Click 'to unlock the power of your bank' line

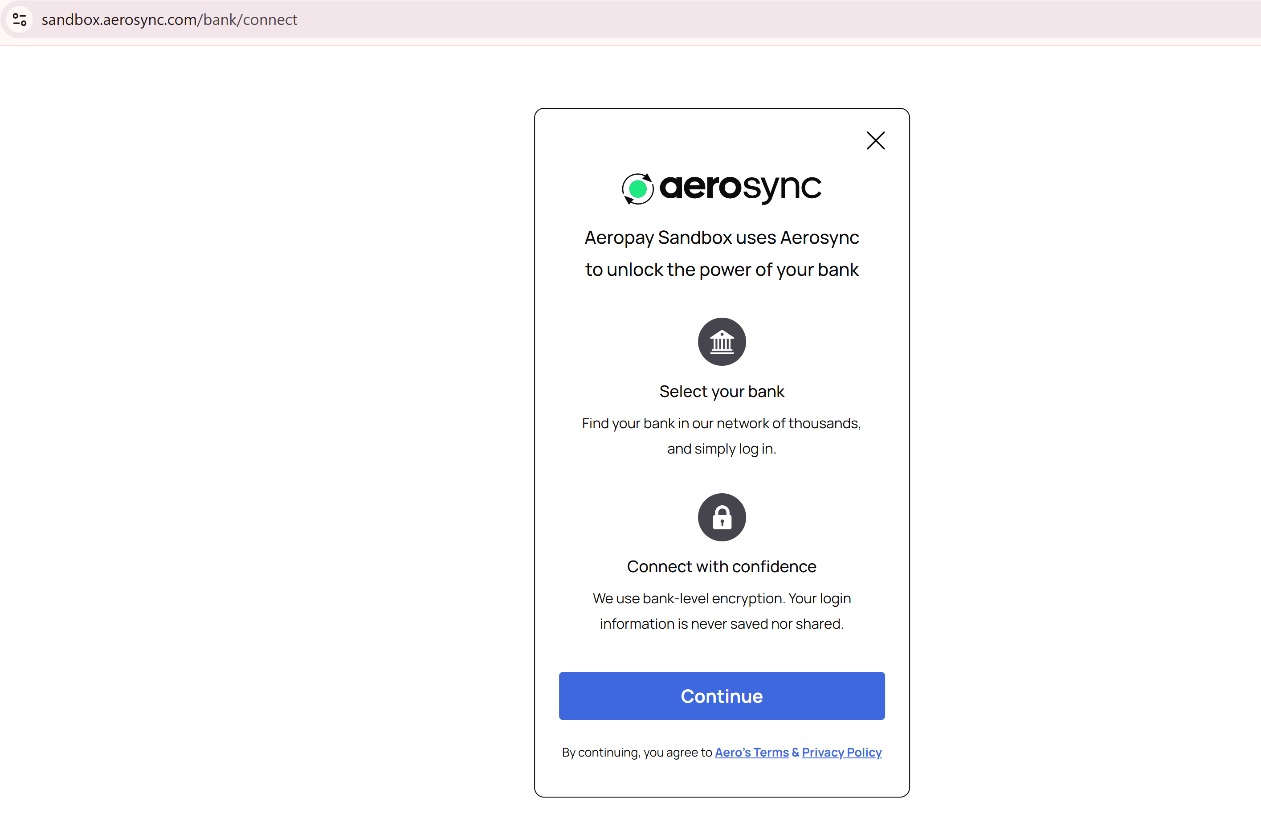coord(722,270)
